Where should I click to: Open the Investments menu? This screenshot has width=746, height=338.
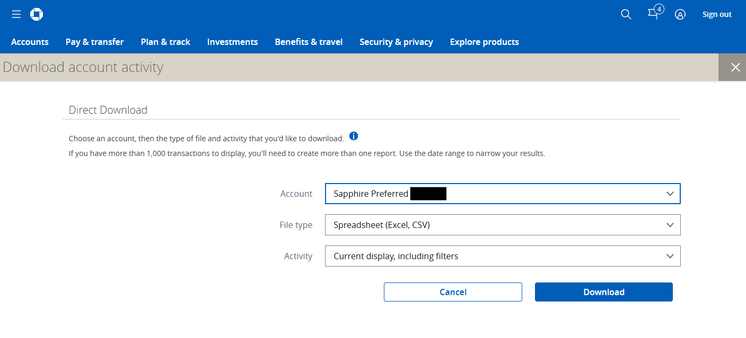[232, 42]
